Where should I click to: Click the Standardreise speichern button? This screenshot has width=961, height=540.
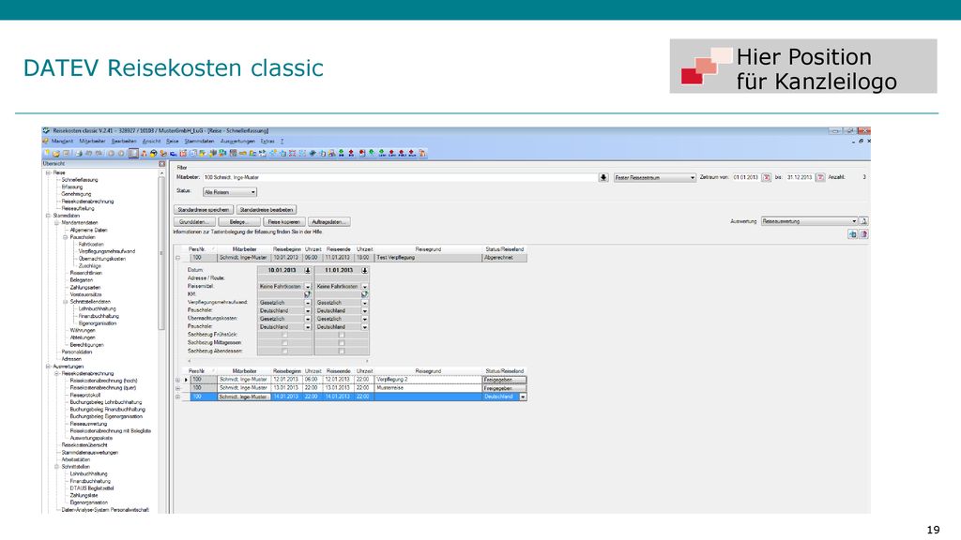(204, 209)
